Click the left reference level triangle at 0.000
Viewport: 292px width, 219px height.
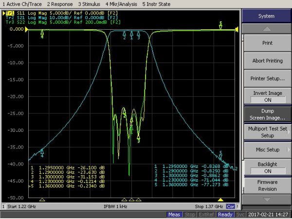[x=27, y=29]
